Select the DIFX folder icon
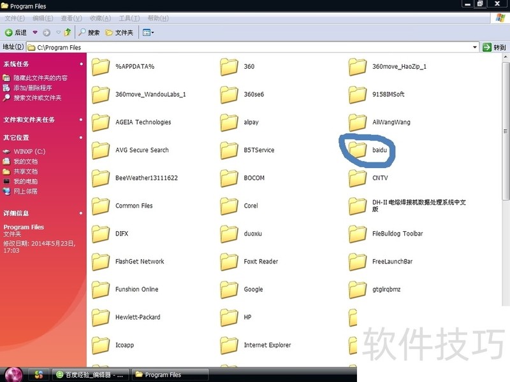This screenshot has width=510, height=382. coord(101,234)
